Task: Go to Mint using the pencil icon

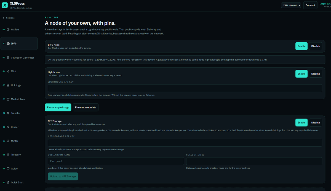Action: [8, 71]
